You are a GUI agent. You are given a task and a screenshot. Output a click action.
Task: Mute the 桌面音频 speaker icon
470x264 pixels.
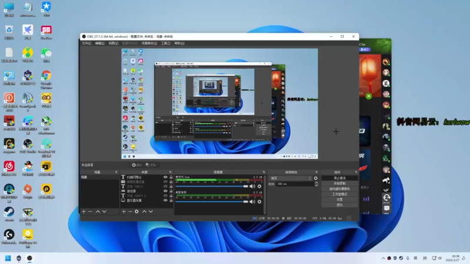(x=252, y=201)
